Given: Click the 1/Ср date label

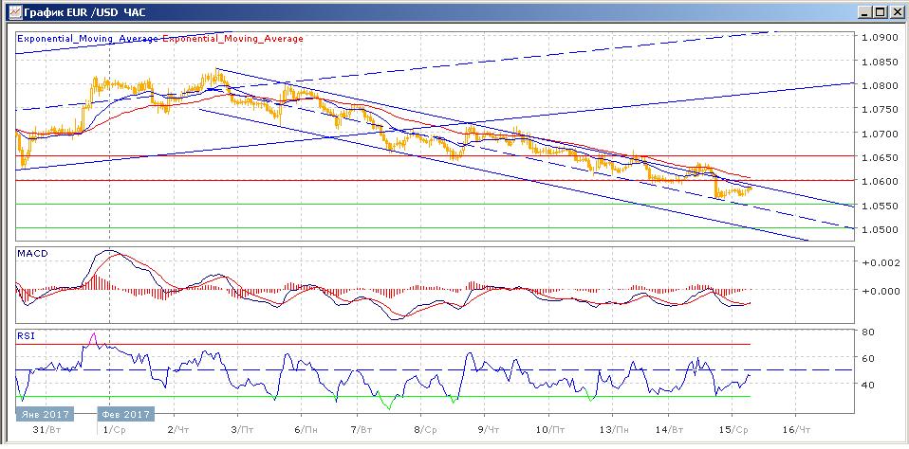Looking at the screenshot, I should pyautogui.click(x=113, y=430).
